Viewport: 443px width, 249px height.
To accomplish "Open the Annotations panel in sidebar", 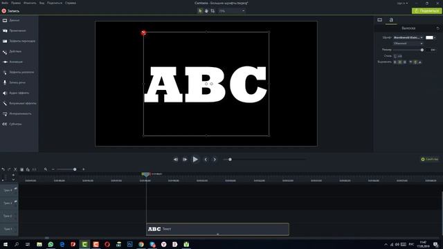I will click(14, 30).
